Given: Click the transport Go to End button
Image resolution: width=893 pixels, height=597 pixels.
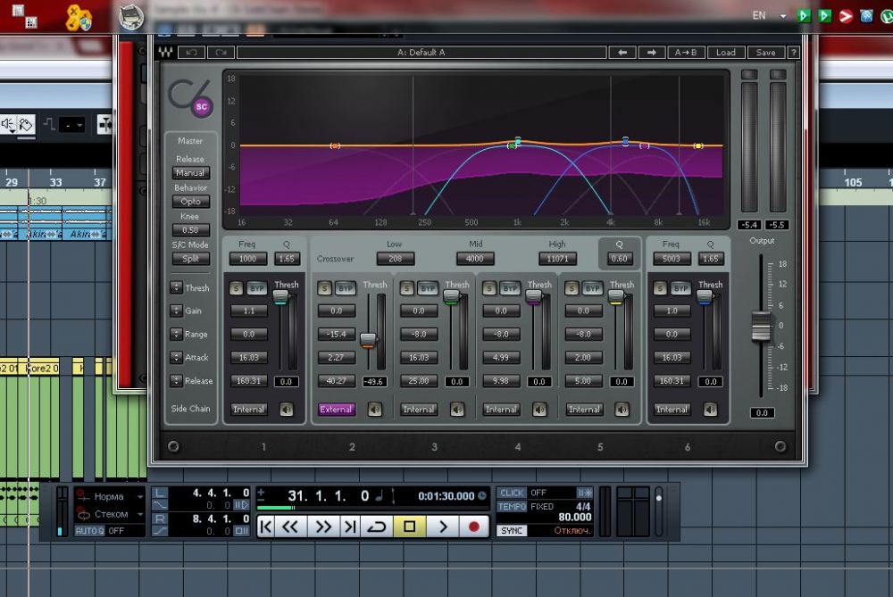Looking at the screenshot, I should pos(349,527).
